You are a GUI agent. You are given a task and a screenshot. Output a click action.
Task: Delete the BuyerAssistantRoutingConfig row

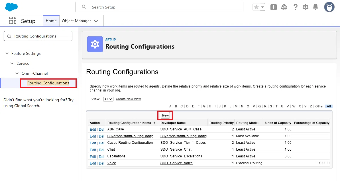101,136
